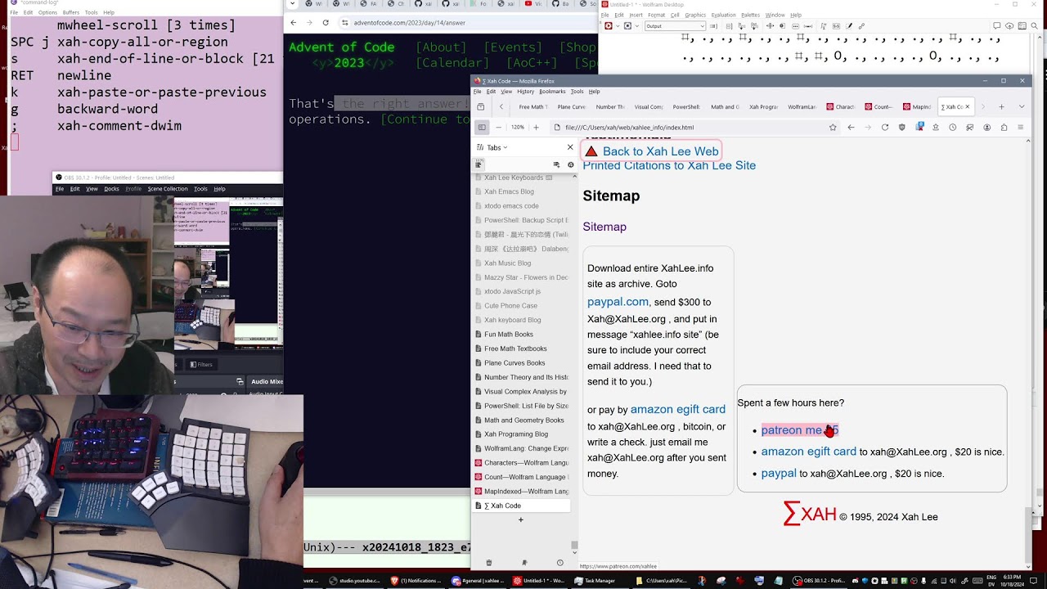The width and height of the screenshot is (1047, 589).
Task: Open Firefox application hamburger menu
Action: pyautogui.click(x=1020, y=128)
